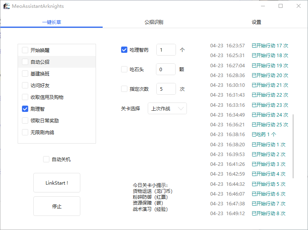Click the 停止 button
Screen dimensions: 308x230
57,206
